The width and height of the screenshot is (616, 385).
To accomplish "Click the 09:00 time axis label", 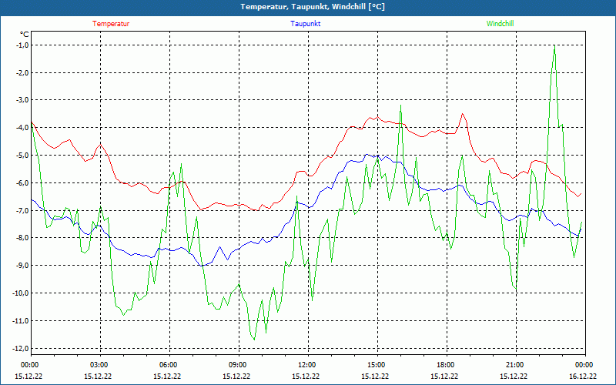I will [x=239, y=365].
